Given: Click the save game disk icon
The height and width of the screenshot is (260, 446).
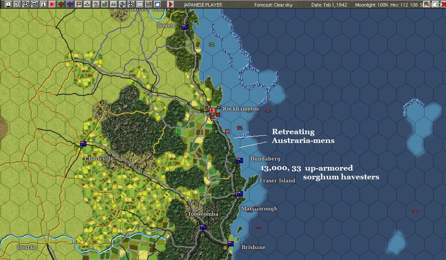Looking at the screenshot, I should click(8, 4).
